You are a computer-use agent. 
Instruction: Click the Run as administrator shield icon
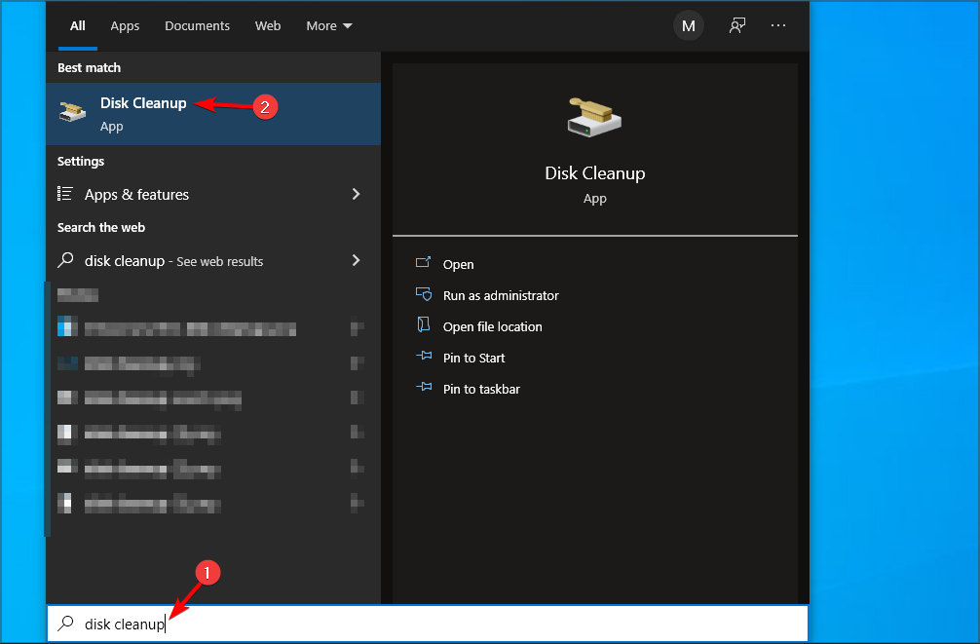pos(424,294)
